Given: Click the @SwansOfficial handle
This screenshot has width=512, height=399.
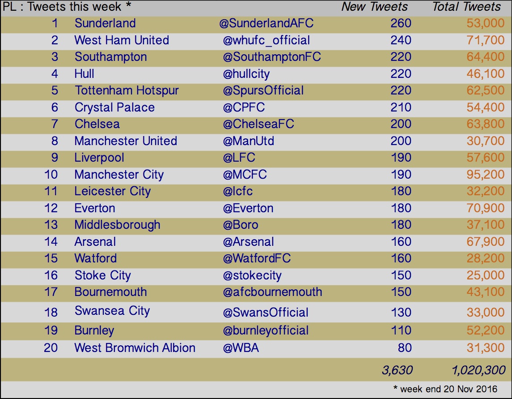Looking at the screenshot, I should 266,312.
